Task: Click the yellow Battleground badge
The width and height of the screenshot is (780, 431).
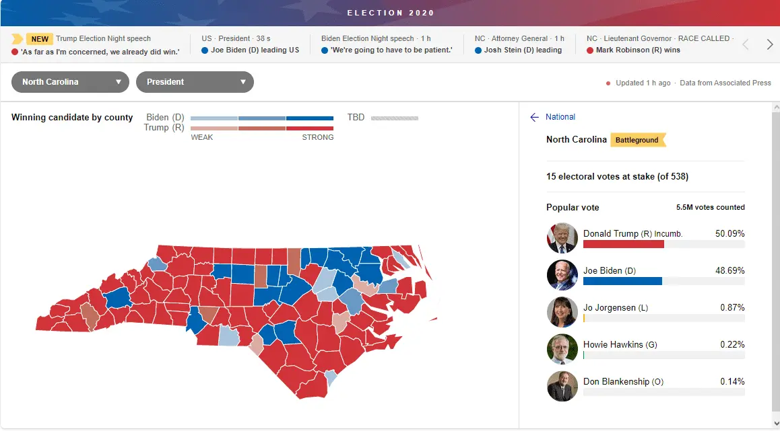Action: (x=637, y=140)
